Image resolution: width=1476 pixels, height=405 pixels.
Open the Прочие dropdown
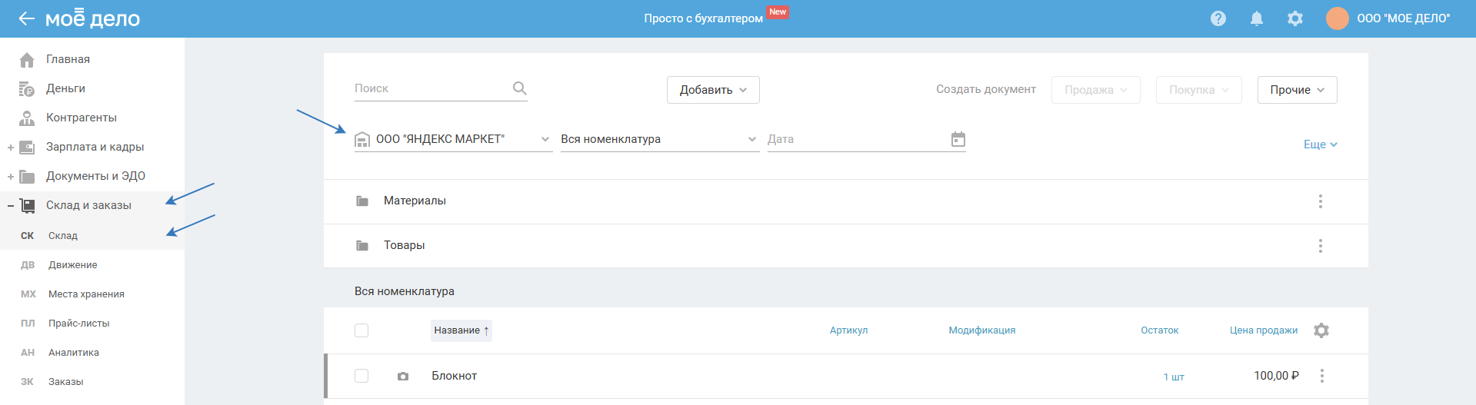click(x=1297, y=90)
